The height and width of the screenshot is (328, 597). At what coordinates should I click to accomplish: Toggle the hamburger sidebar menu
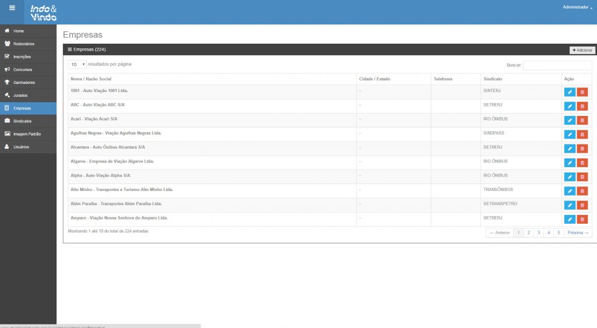(12, 8)
